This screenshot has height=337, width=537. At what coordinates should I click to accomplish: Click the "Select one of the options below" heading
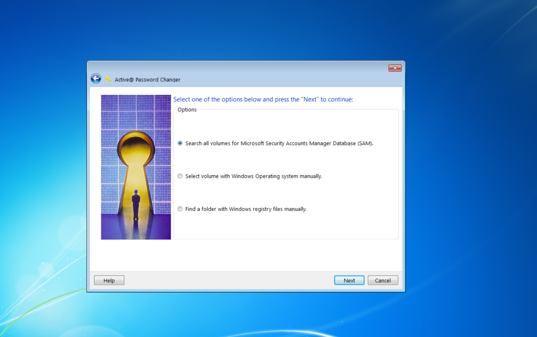click(263, 99)
